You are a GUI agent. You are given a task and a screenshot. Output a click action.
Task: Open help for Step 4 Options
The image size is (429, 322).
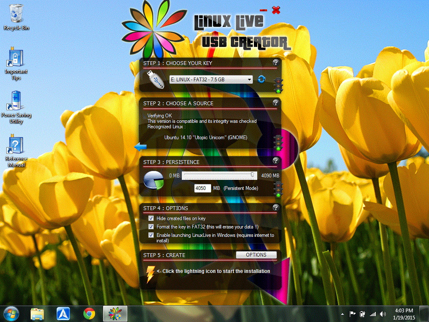(276, 208)
